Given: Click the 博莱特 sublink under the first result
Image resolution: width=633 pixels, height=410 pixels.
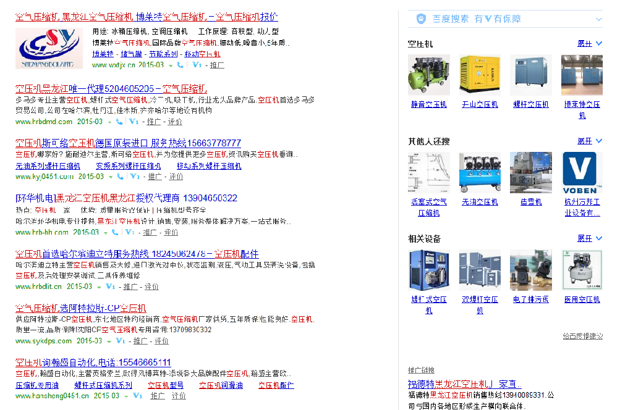Looking at the screenshot, I should 103,54.
